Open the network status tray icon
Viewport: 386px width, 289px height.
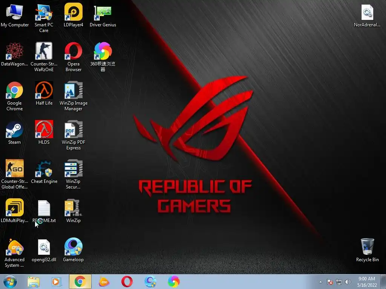[x=339, y=282]
